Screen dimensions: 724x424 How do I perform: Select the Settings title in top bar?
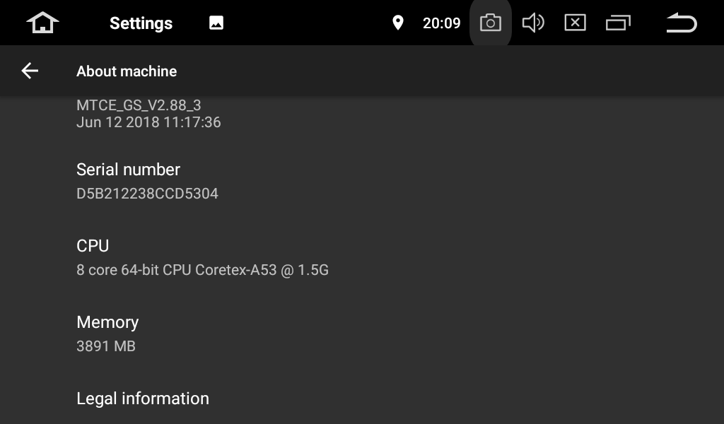tap(141, 23)
